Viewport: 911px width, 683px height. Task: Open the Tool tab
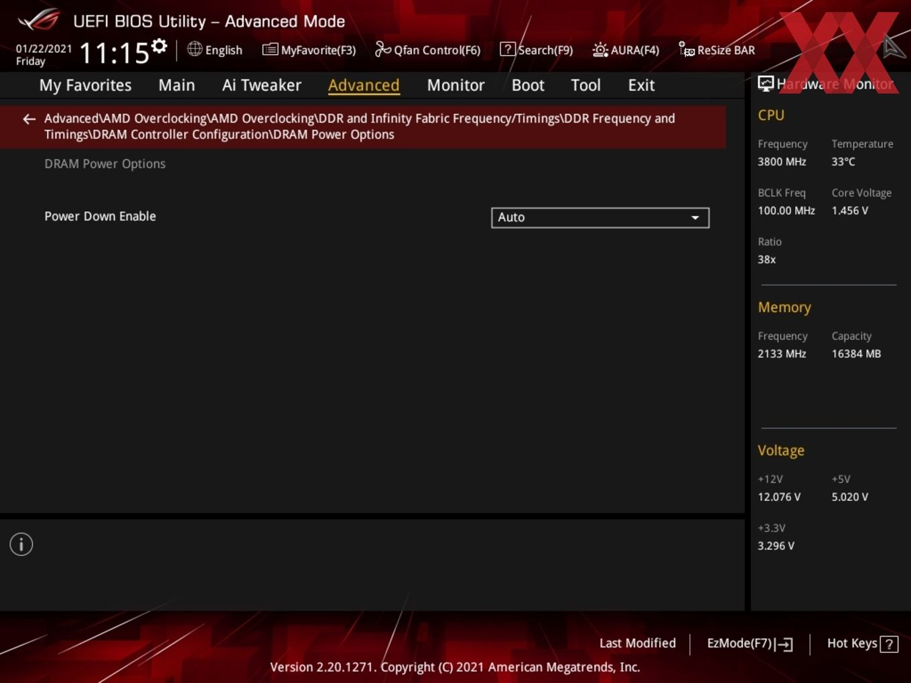(585, 85)
